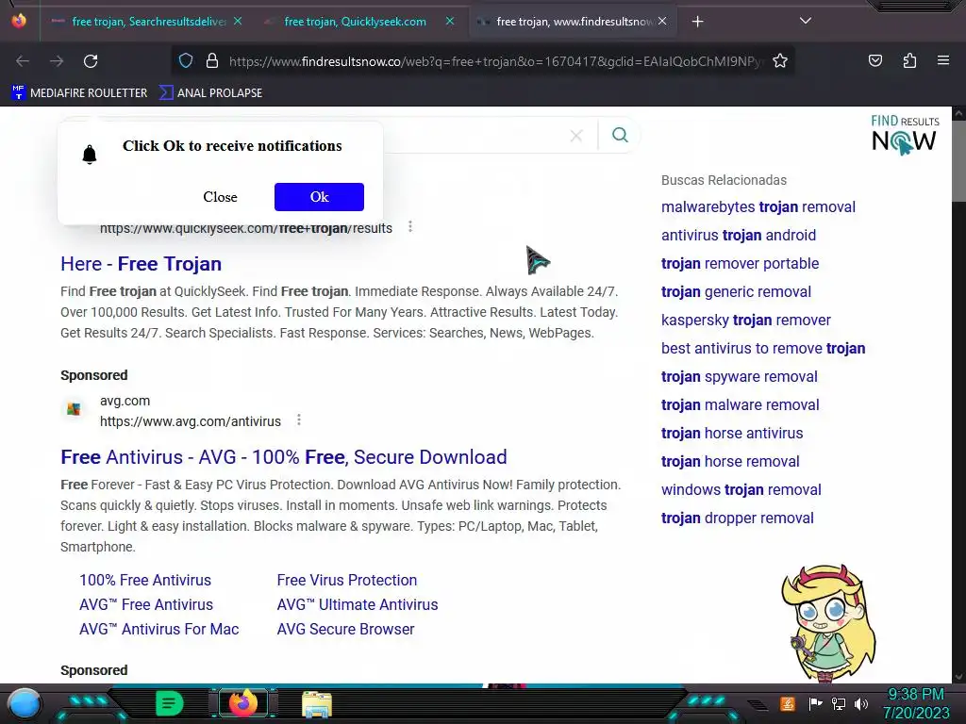Click 'trojan generic removal' related search
This screenshot has width=966, height=724.
tap(736, 292)
